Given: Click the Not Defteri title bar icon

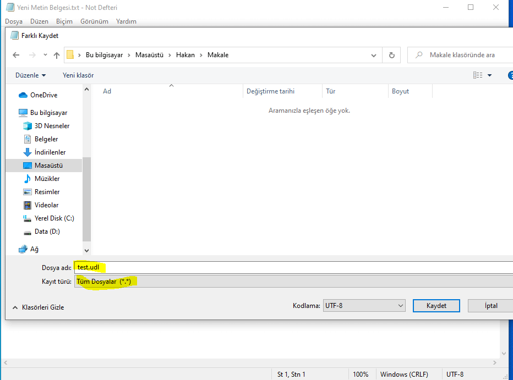Looking at the screenshot, I should [x=10, y=7].
